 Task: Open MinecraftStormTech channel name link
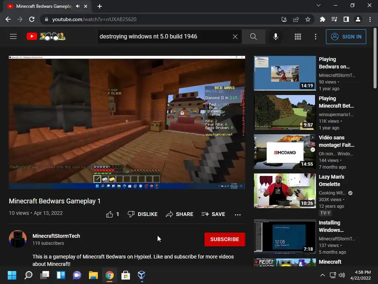pos(56,236)
